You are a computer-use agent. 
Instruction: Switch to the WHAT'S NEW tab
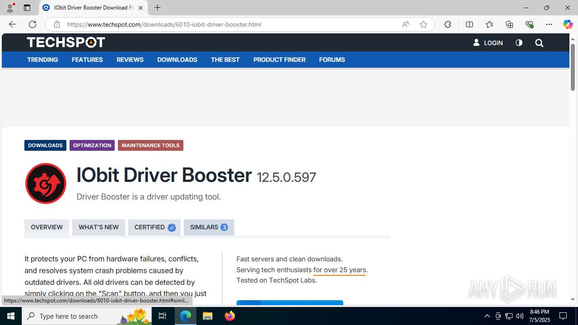click(98, 227)
